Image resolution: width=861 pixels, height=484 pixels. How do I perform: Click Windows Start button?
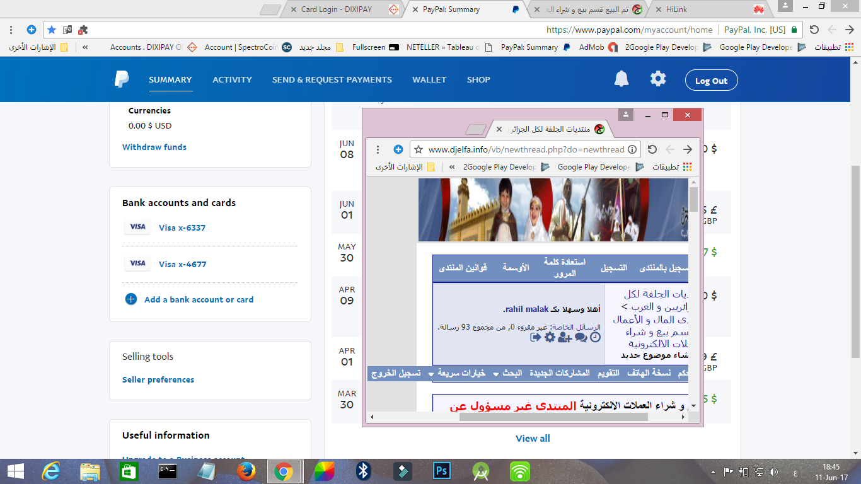(x=15, y=471)
